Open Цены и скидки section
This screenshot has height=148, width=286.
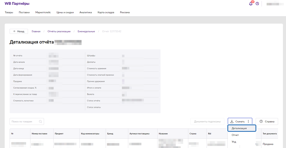65,13
